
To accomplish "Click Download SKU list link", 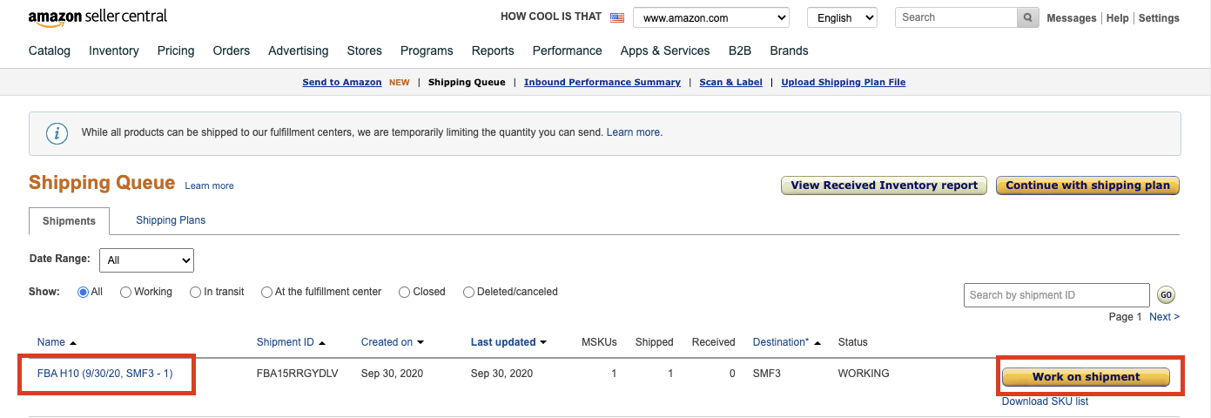I will click(x=1045, y=401).
